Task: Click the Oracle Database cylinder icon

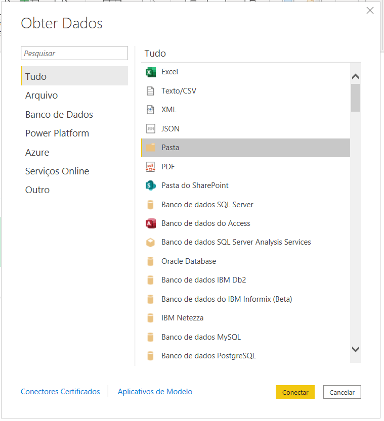Action: (x=150, y=261)
